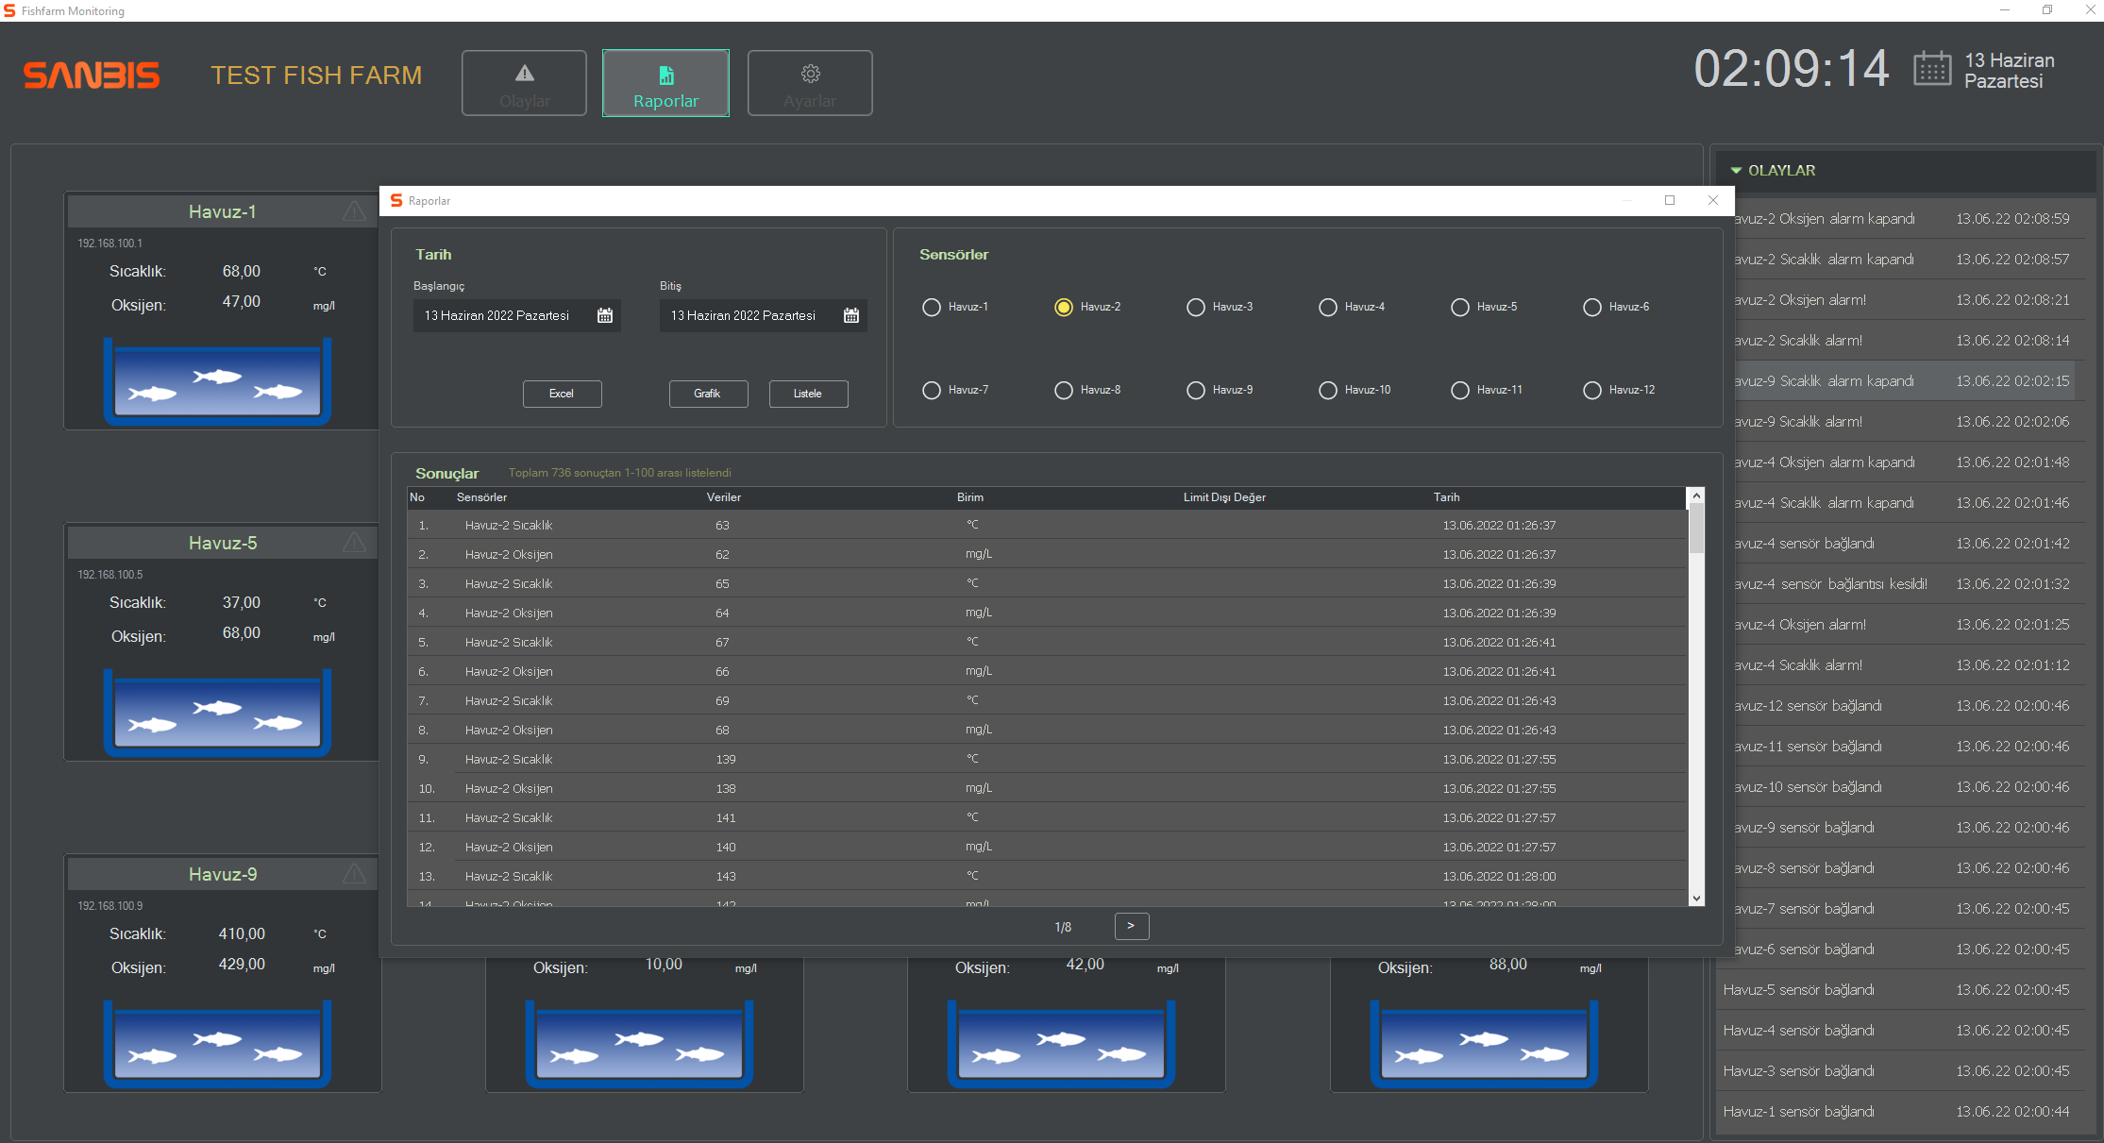2104x1143 pixels.
Task: Minimize the Fishfarm Monitoring main window
Action: pos(2005,10)
